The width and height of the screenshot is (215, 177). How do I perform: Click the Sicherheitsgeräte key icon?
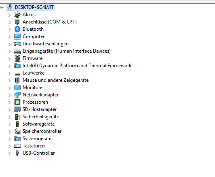click(17, 117)
